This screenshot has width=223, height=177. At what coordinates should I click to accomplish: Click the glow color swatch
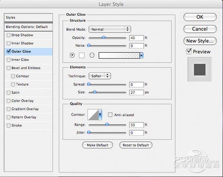point(82,55)
